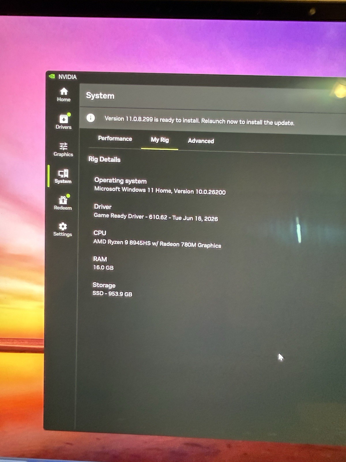The image size is (346, 462).
Task: Click the System page heading
Action: (x=100, y=96)
